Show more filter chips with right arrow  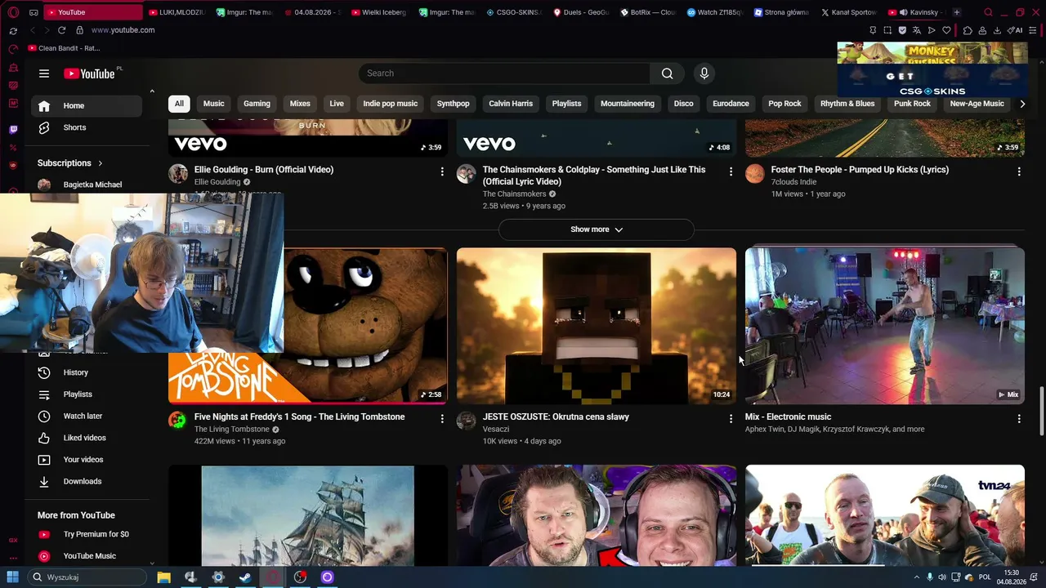click(1021, 104)
